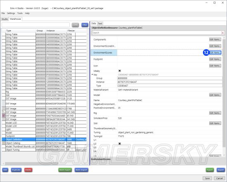Click the Save button
Viewport: 227px width, 182px height.
[x=207, y=178]
